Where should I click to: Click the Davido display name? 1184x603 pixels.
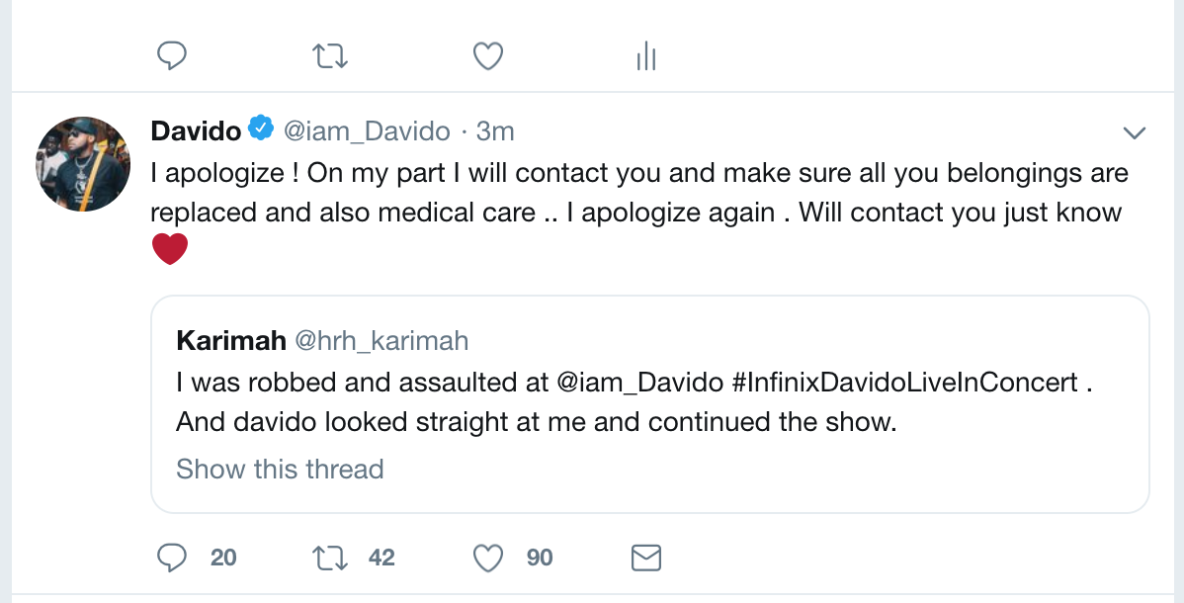tap(196, 130)
